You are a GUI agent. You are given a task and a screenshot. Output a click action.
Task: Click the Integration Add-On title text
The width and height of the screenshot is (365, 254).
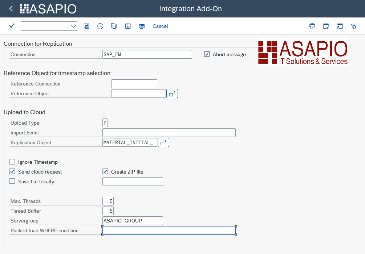(190, 9)
